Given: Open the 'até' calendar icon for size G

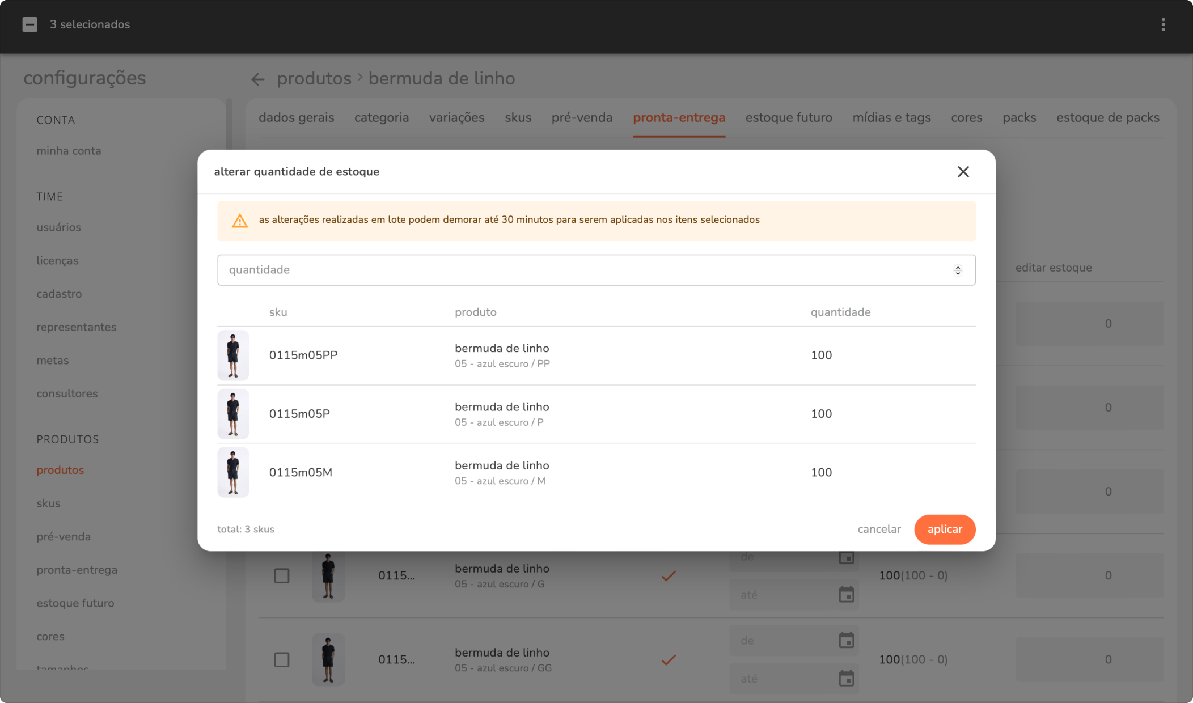Looking at the screenshot, I should [846, 595].
